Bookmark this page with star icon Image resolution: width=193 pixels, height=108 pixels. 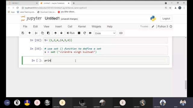click(x=170, y=8)
